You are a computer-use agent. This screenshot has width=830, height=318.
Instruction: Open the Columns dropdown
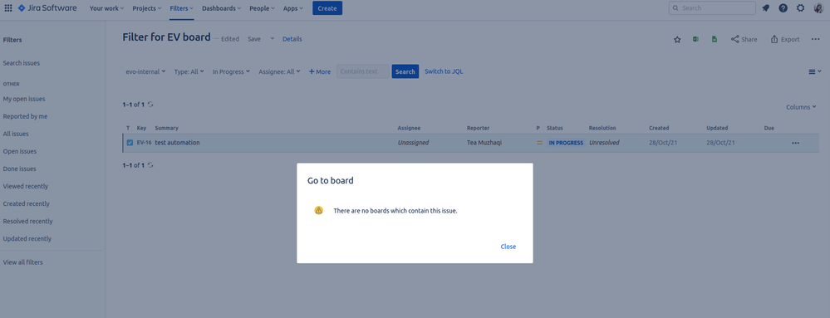coord(801,107)
